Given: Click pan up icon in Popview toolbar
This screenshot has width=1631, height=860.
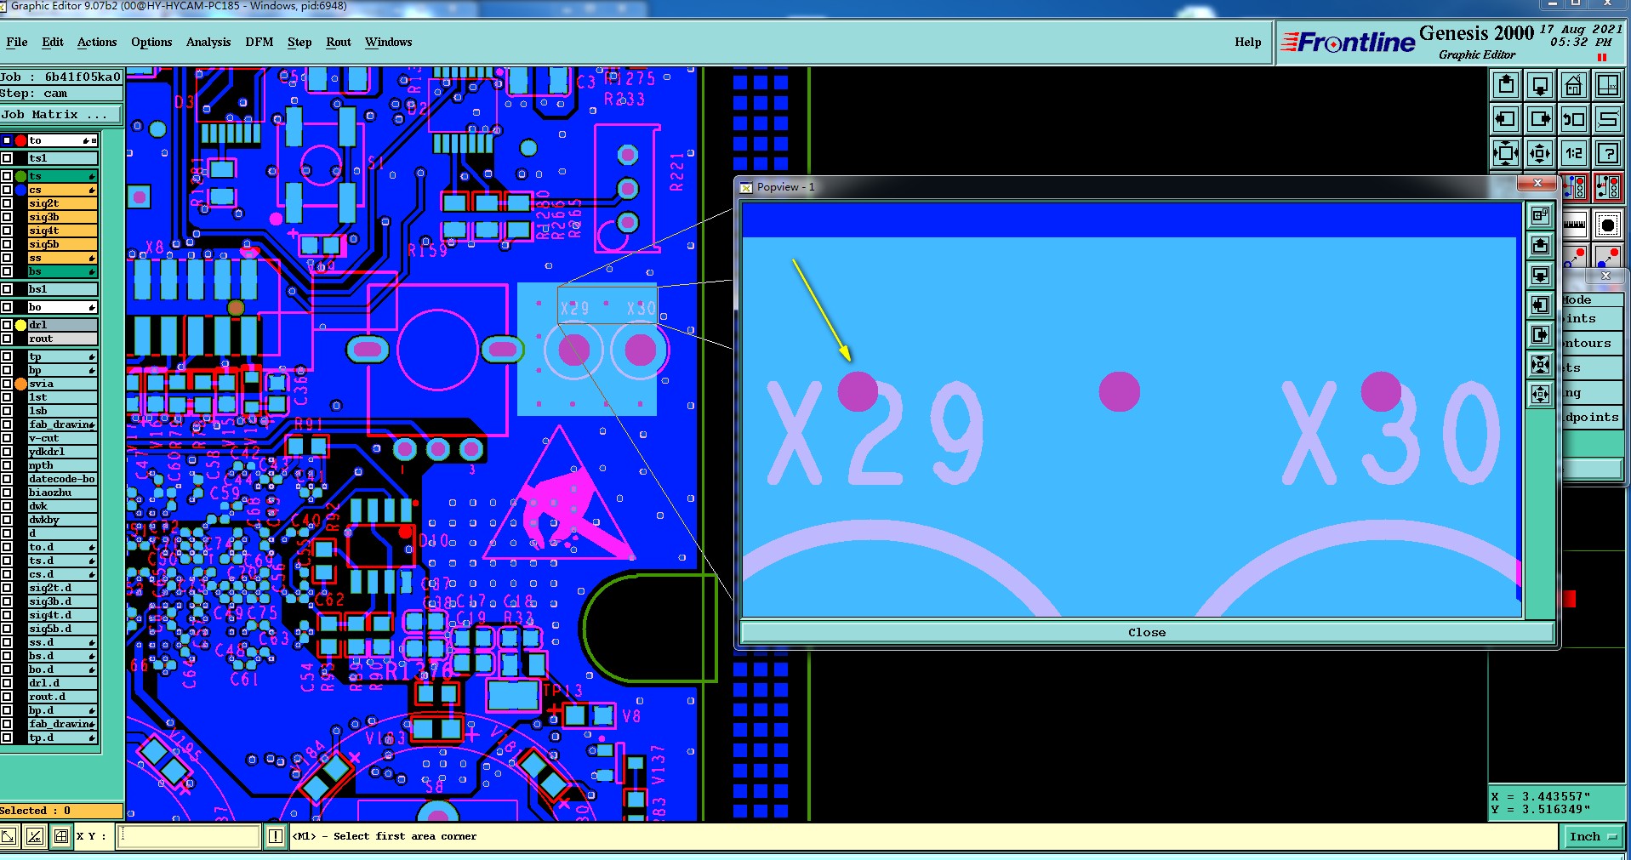Looking at the screenshot, I should (1540, 246).
